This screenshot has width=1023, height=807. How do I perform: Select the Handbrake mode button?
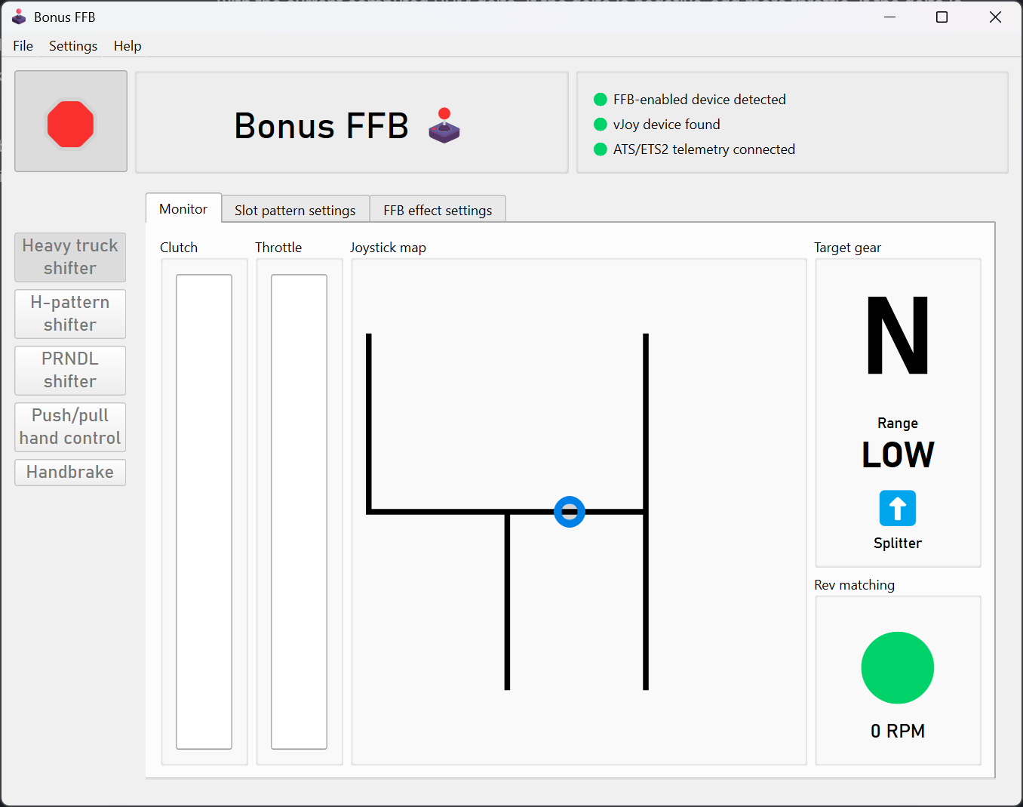pyautogui.click(x=70, y=473)
